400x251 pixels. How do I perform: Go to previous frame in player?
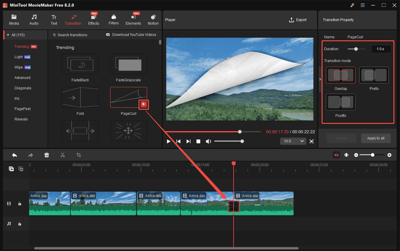point(179,141)
